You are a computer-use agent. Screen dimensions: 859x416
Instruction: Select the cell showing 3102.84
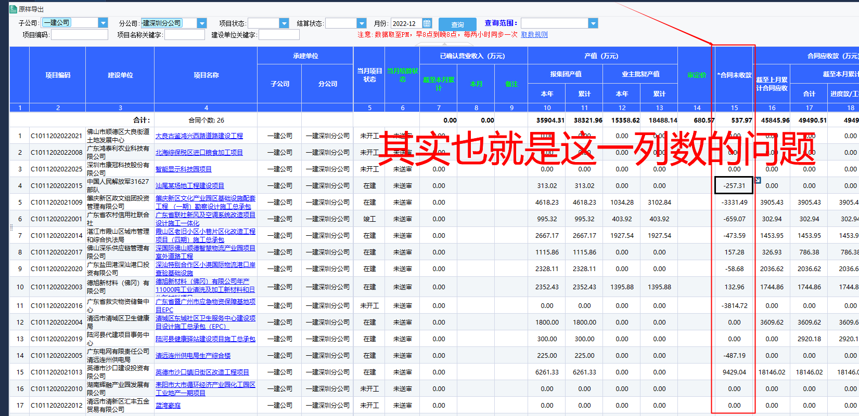(x=659, y=203)
